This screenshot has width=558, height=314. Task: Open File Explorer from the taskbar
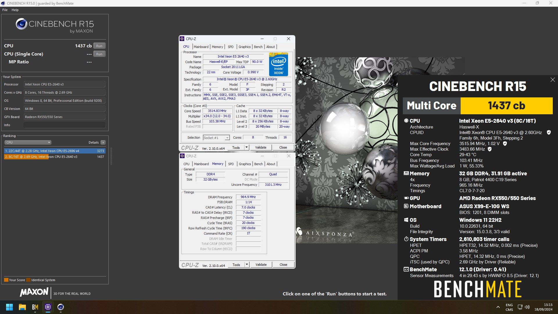click(x=22, y=307)
